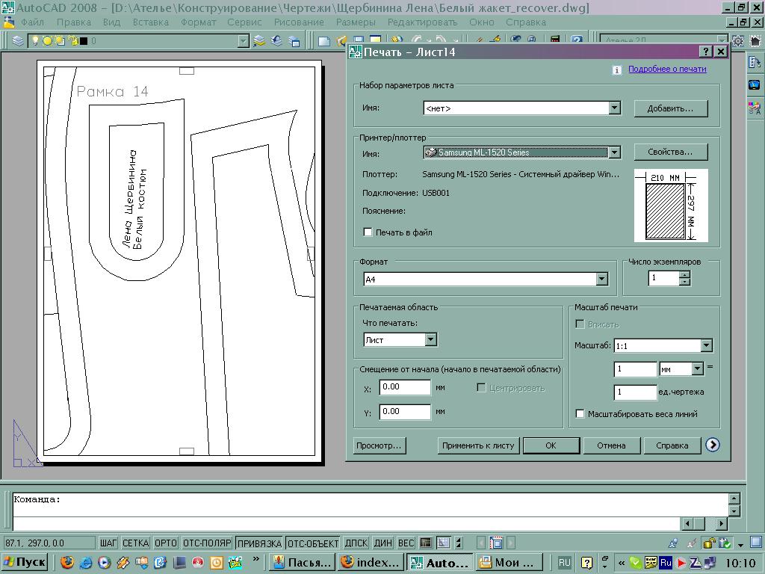Click the Firefox icon in quick launch
This screenshot has width=765, height=574.
67,562
